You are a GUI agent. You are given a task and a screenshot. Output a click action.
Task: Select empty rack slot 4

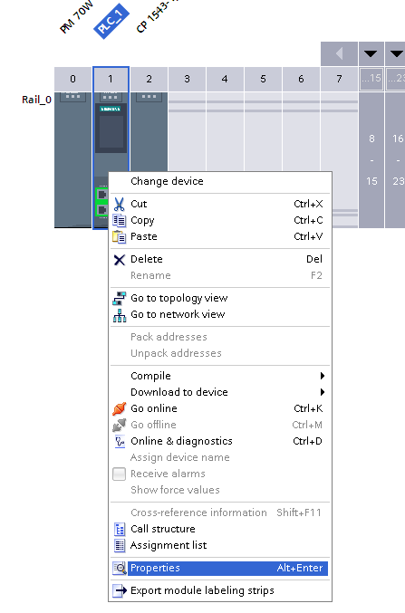tap(225, 131)
